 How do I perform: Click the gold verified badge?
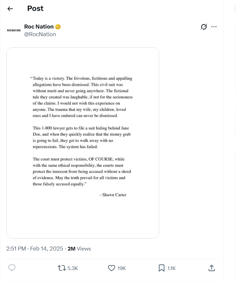point(58,27)
